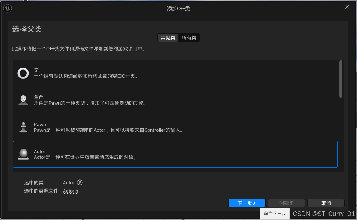Viewport: 357px width, 220px height.
Task: Choose row 角色是Pawn的一种类型
Action: [x=175, y=100]
